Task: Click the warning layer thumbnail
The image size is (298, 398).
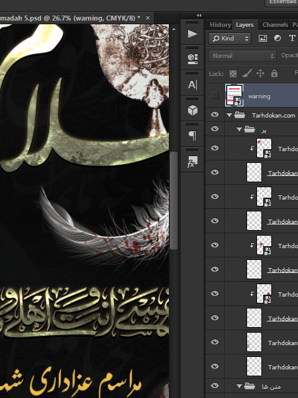Action: coord(234,95)
